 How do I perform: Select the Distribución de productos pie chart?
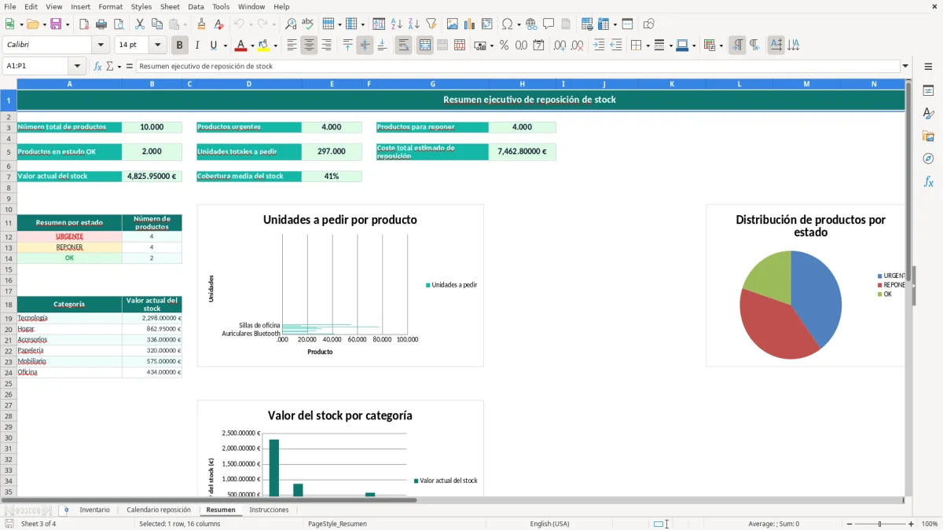coord(805,286)
